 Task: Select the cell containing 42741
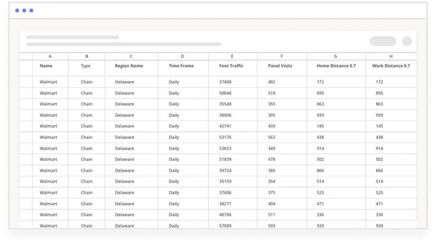pyautogui.click(x=233, y=126)
